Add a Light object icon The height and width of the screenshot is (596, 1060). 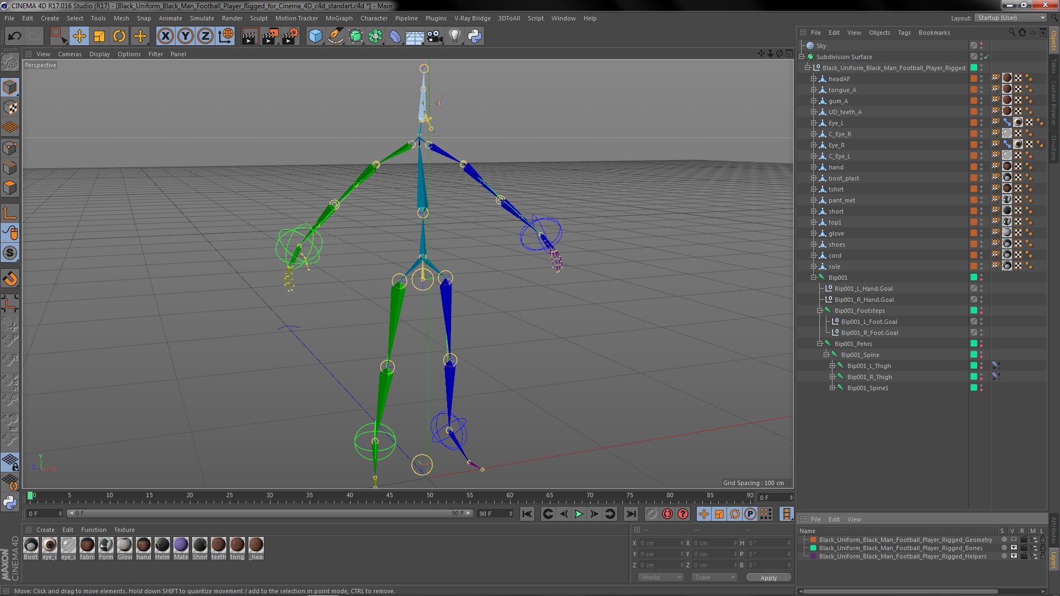(454, 36)
